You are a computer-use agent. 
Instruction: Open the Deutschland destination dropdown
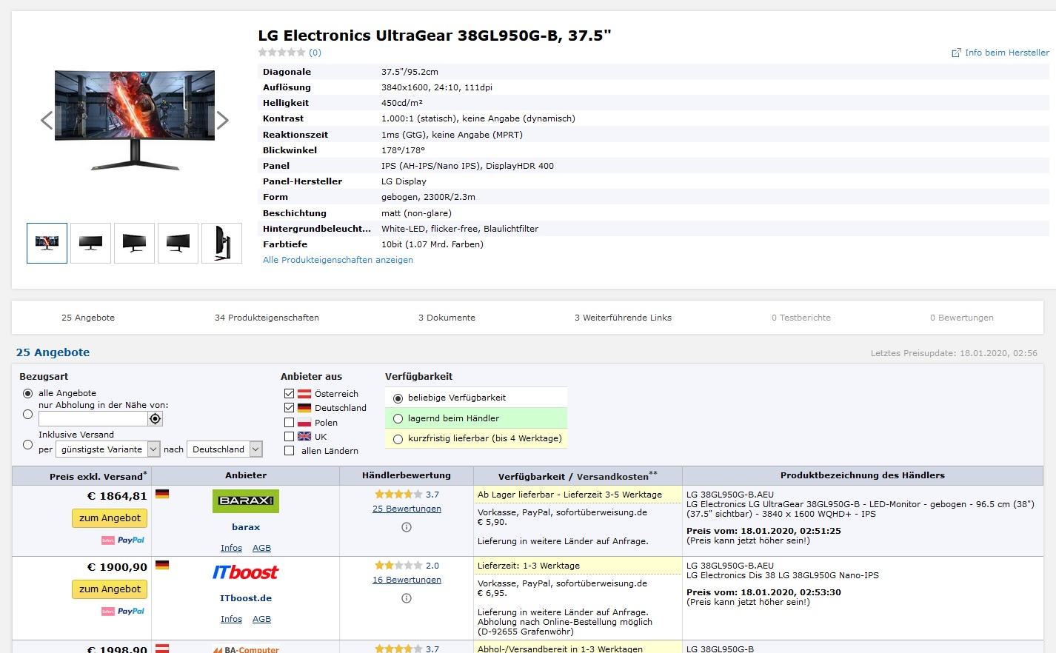[225, 449]
